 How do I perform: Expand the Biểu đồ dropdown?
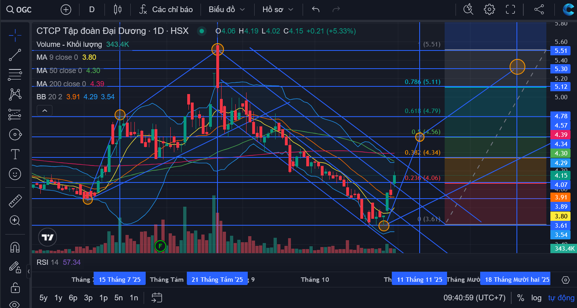tap(227, 10)
